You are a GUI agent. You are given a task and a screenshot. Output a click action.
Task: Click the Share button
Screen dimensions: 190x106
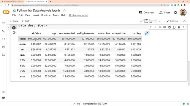pos(165,12)
